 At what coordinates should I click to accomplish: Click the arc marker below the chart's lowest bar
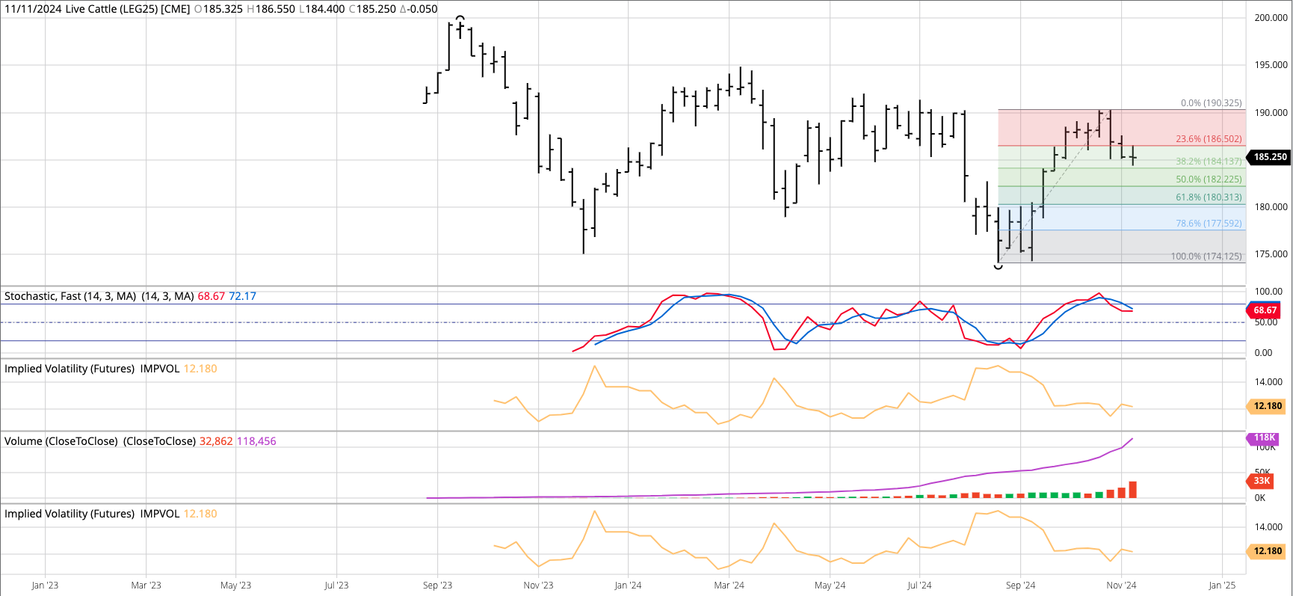(x=999, y=266)
